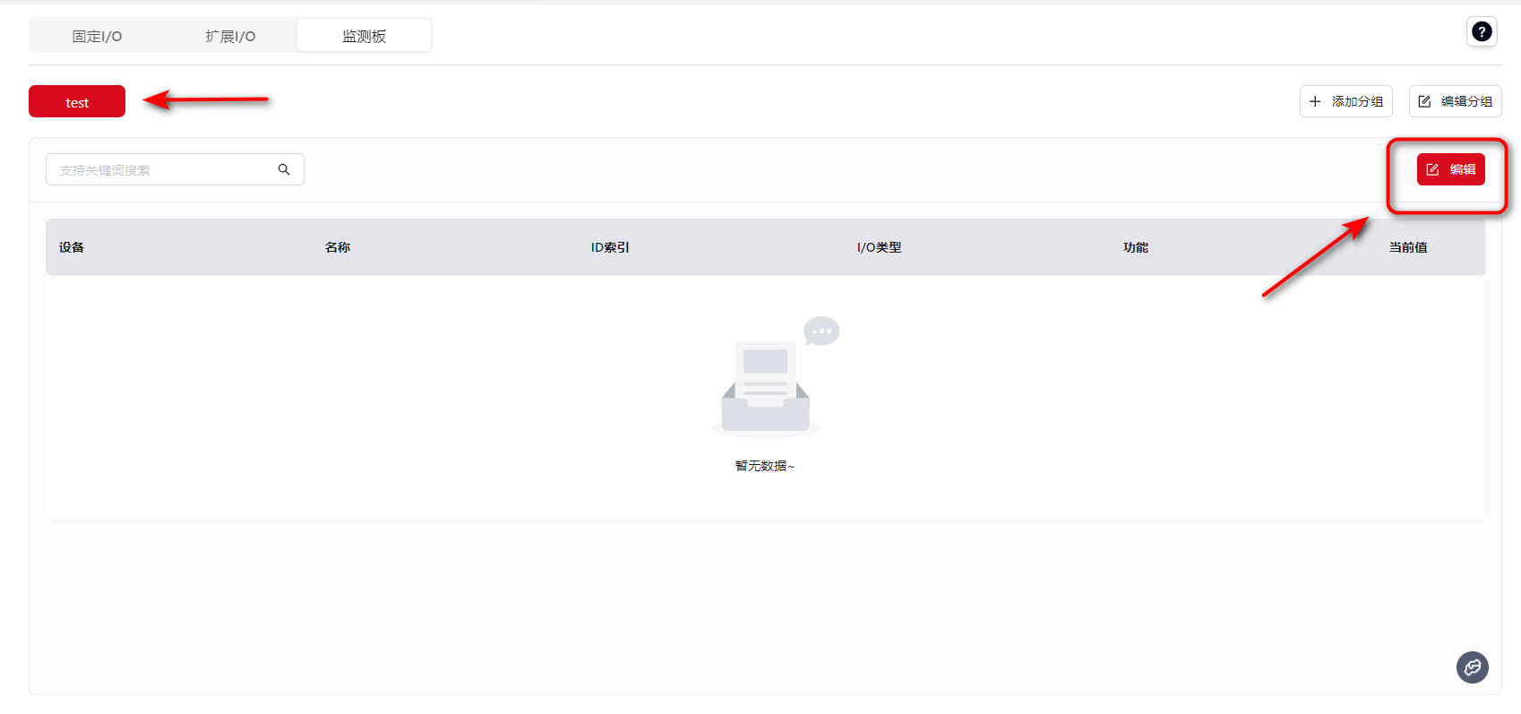The height and width of the screenshot is (714, 1521).
Task: Click the 功能 column header
Action: [x=1136, y=247]
